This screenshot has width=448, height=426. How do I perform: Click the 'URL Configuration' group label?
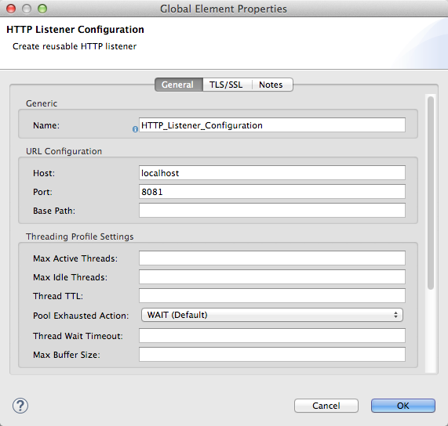pyautogui.click(x=64, y=151)
